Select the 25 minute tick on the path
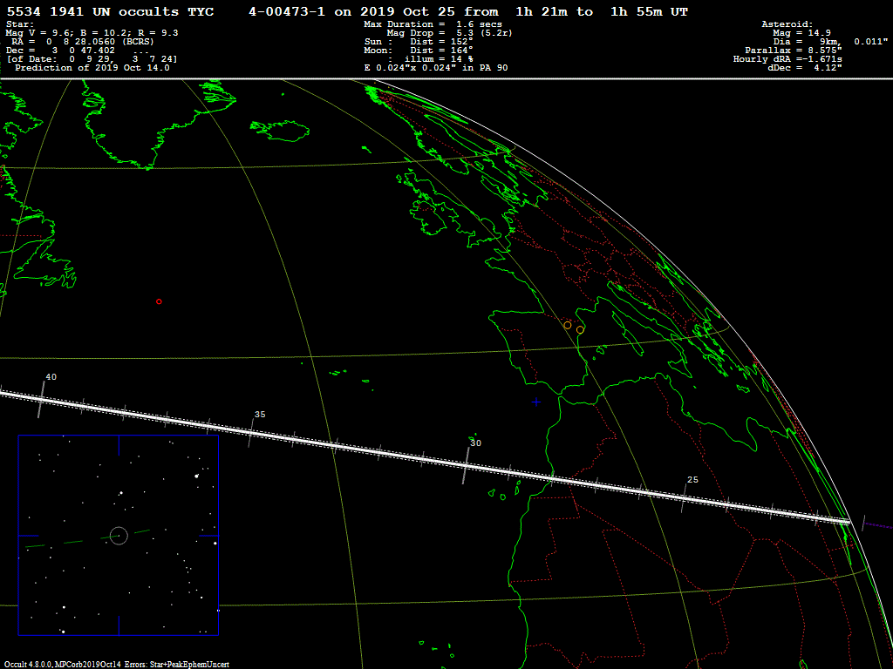This screenshot has height=669, width=893. point(683,491)
